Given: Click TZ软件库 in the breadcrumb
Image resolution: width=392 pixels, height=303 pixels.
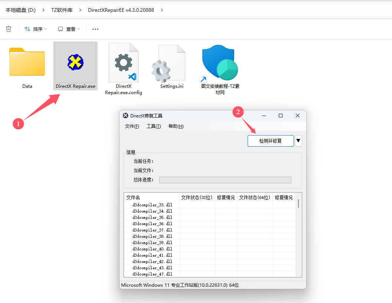Looking at the screenshot, I should pos(62,10).
